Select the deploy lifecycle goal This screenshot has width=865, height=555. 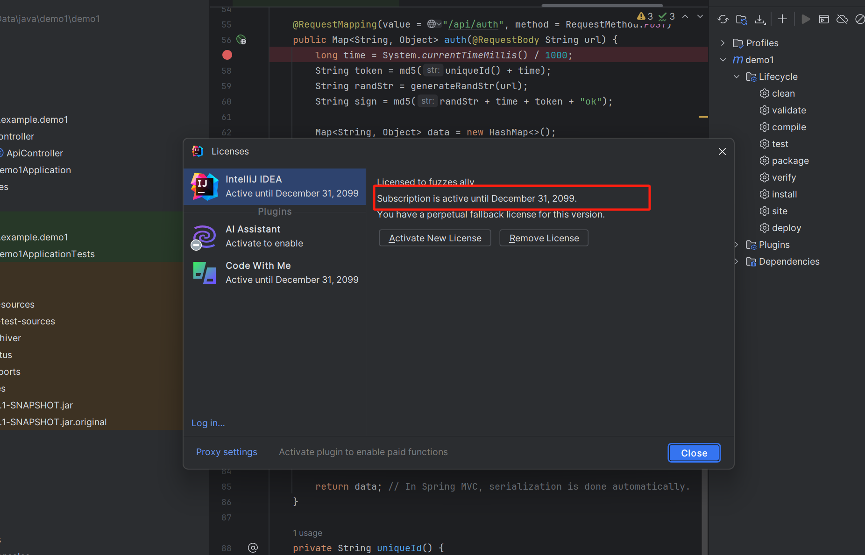point(780,228)
